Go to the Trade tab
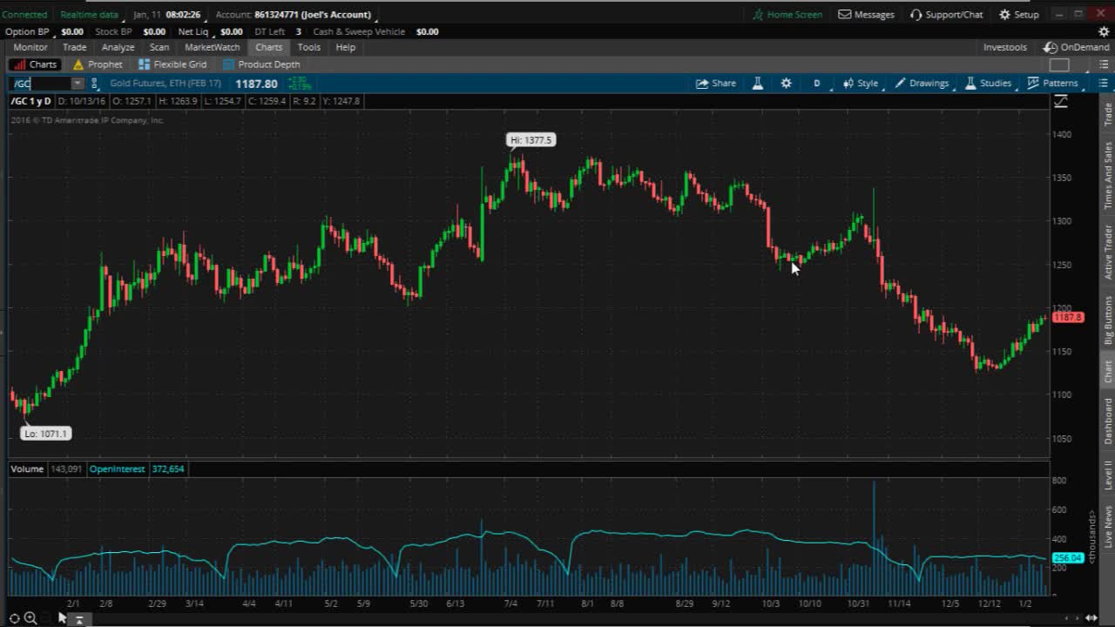Image resolution: width=1115 pixels, height=627 pixels. (x=74, y=47)
